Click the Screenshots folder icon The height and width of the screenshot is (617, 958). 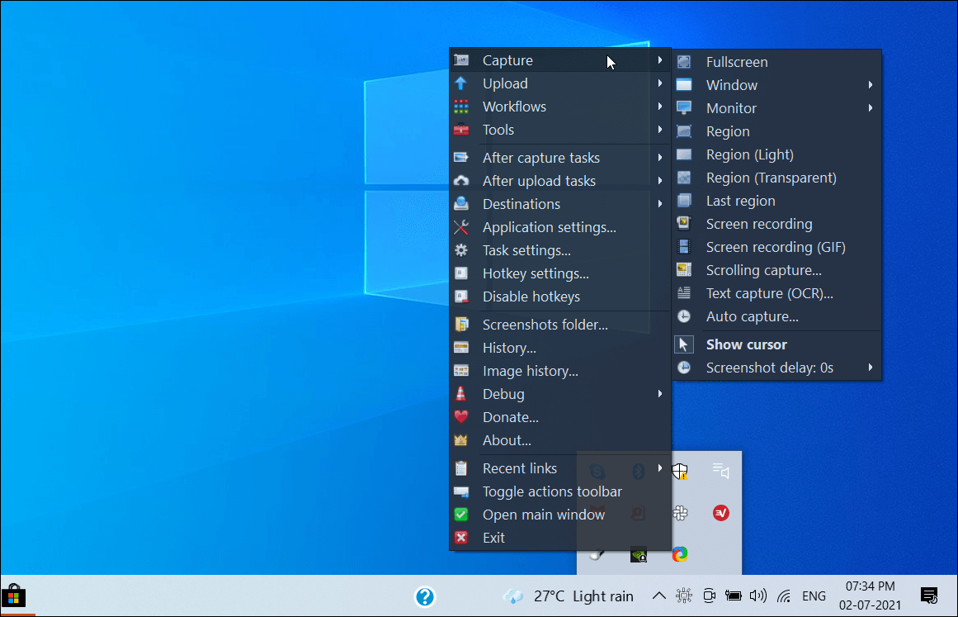click(461, 325)
